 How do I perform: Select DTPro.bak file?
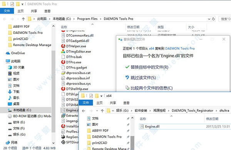74,57
